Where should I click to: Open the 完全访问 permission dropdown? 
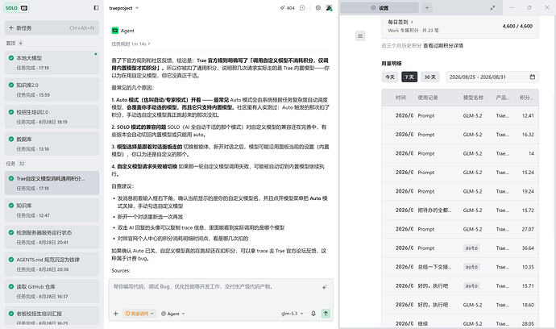[139, 314]
